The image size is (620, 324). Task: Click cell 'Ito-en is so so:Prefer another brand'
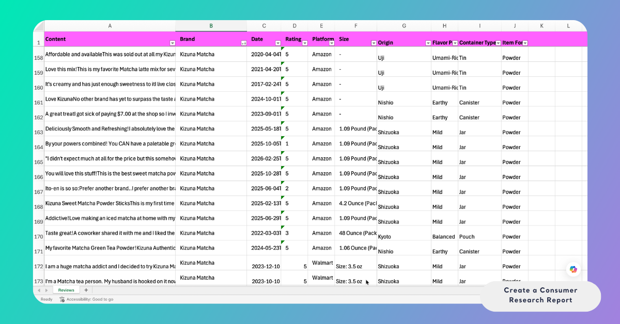pos(110,188)
